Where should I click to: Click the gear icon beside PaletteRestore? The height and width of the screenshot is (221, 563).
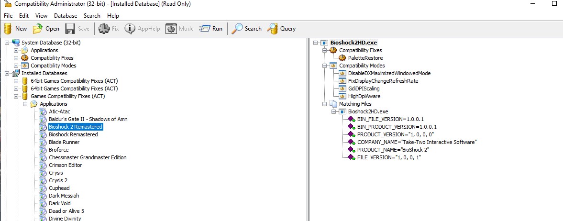[342, 58]
